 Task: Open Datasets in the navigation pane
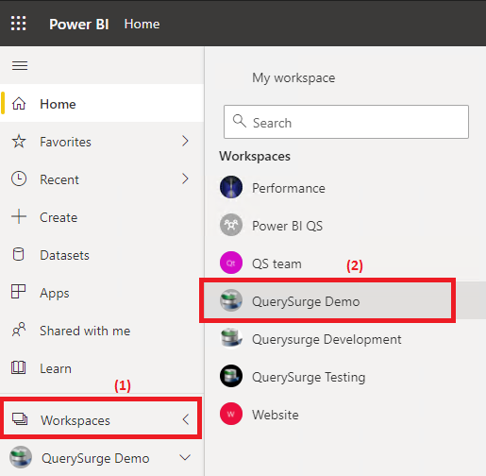[x=102, y=255]
